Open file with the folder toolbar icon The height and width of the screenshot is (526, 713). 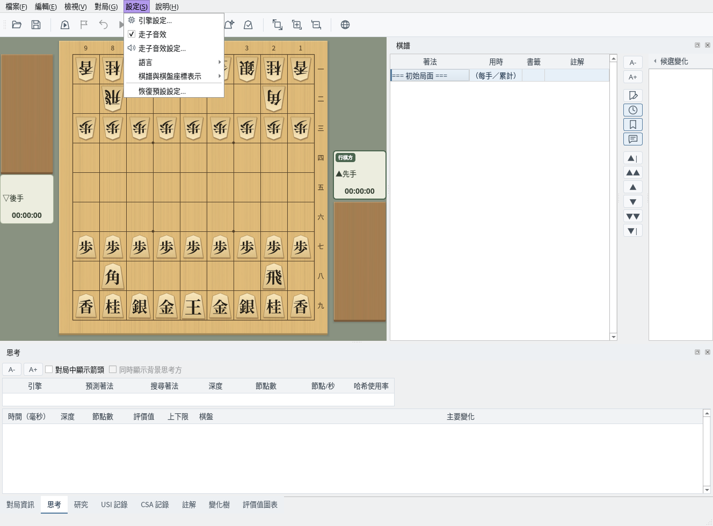pyautogui.click(x=17, y=25)
